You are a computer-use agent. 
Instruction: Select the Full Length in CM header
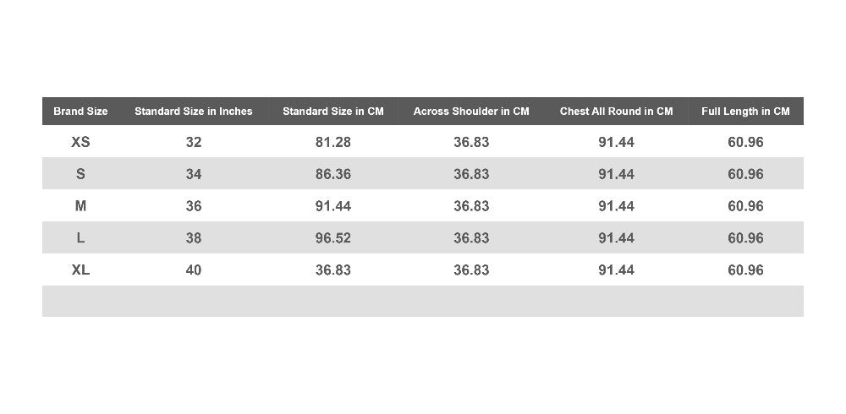(x=745, y=112)
